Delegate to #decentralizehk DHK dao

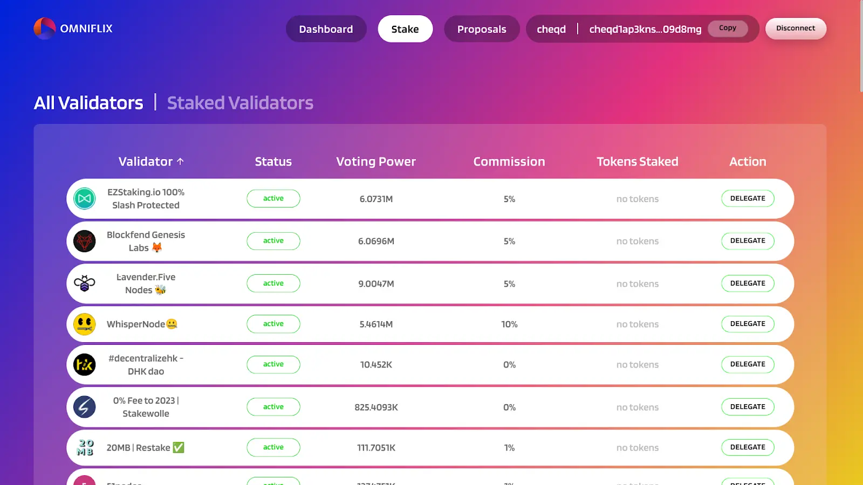(748, 364)
